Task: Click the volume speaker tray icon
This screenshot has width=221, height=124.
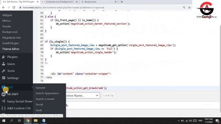Action: coord(190,121)
